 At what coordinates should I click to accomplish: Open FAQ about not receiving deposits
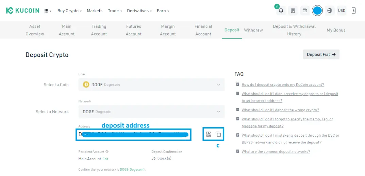pyautogui.click(x=290, y=97)
